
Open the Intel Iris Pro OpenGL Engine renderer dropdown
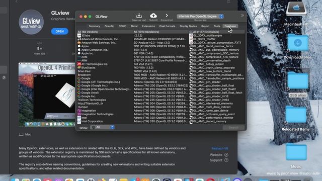200,17
